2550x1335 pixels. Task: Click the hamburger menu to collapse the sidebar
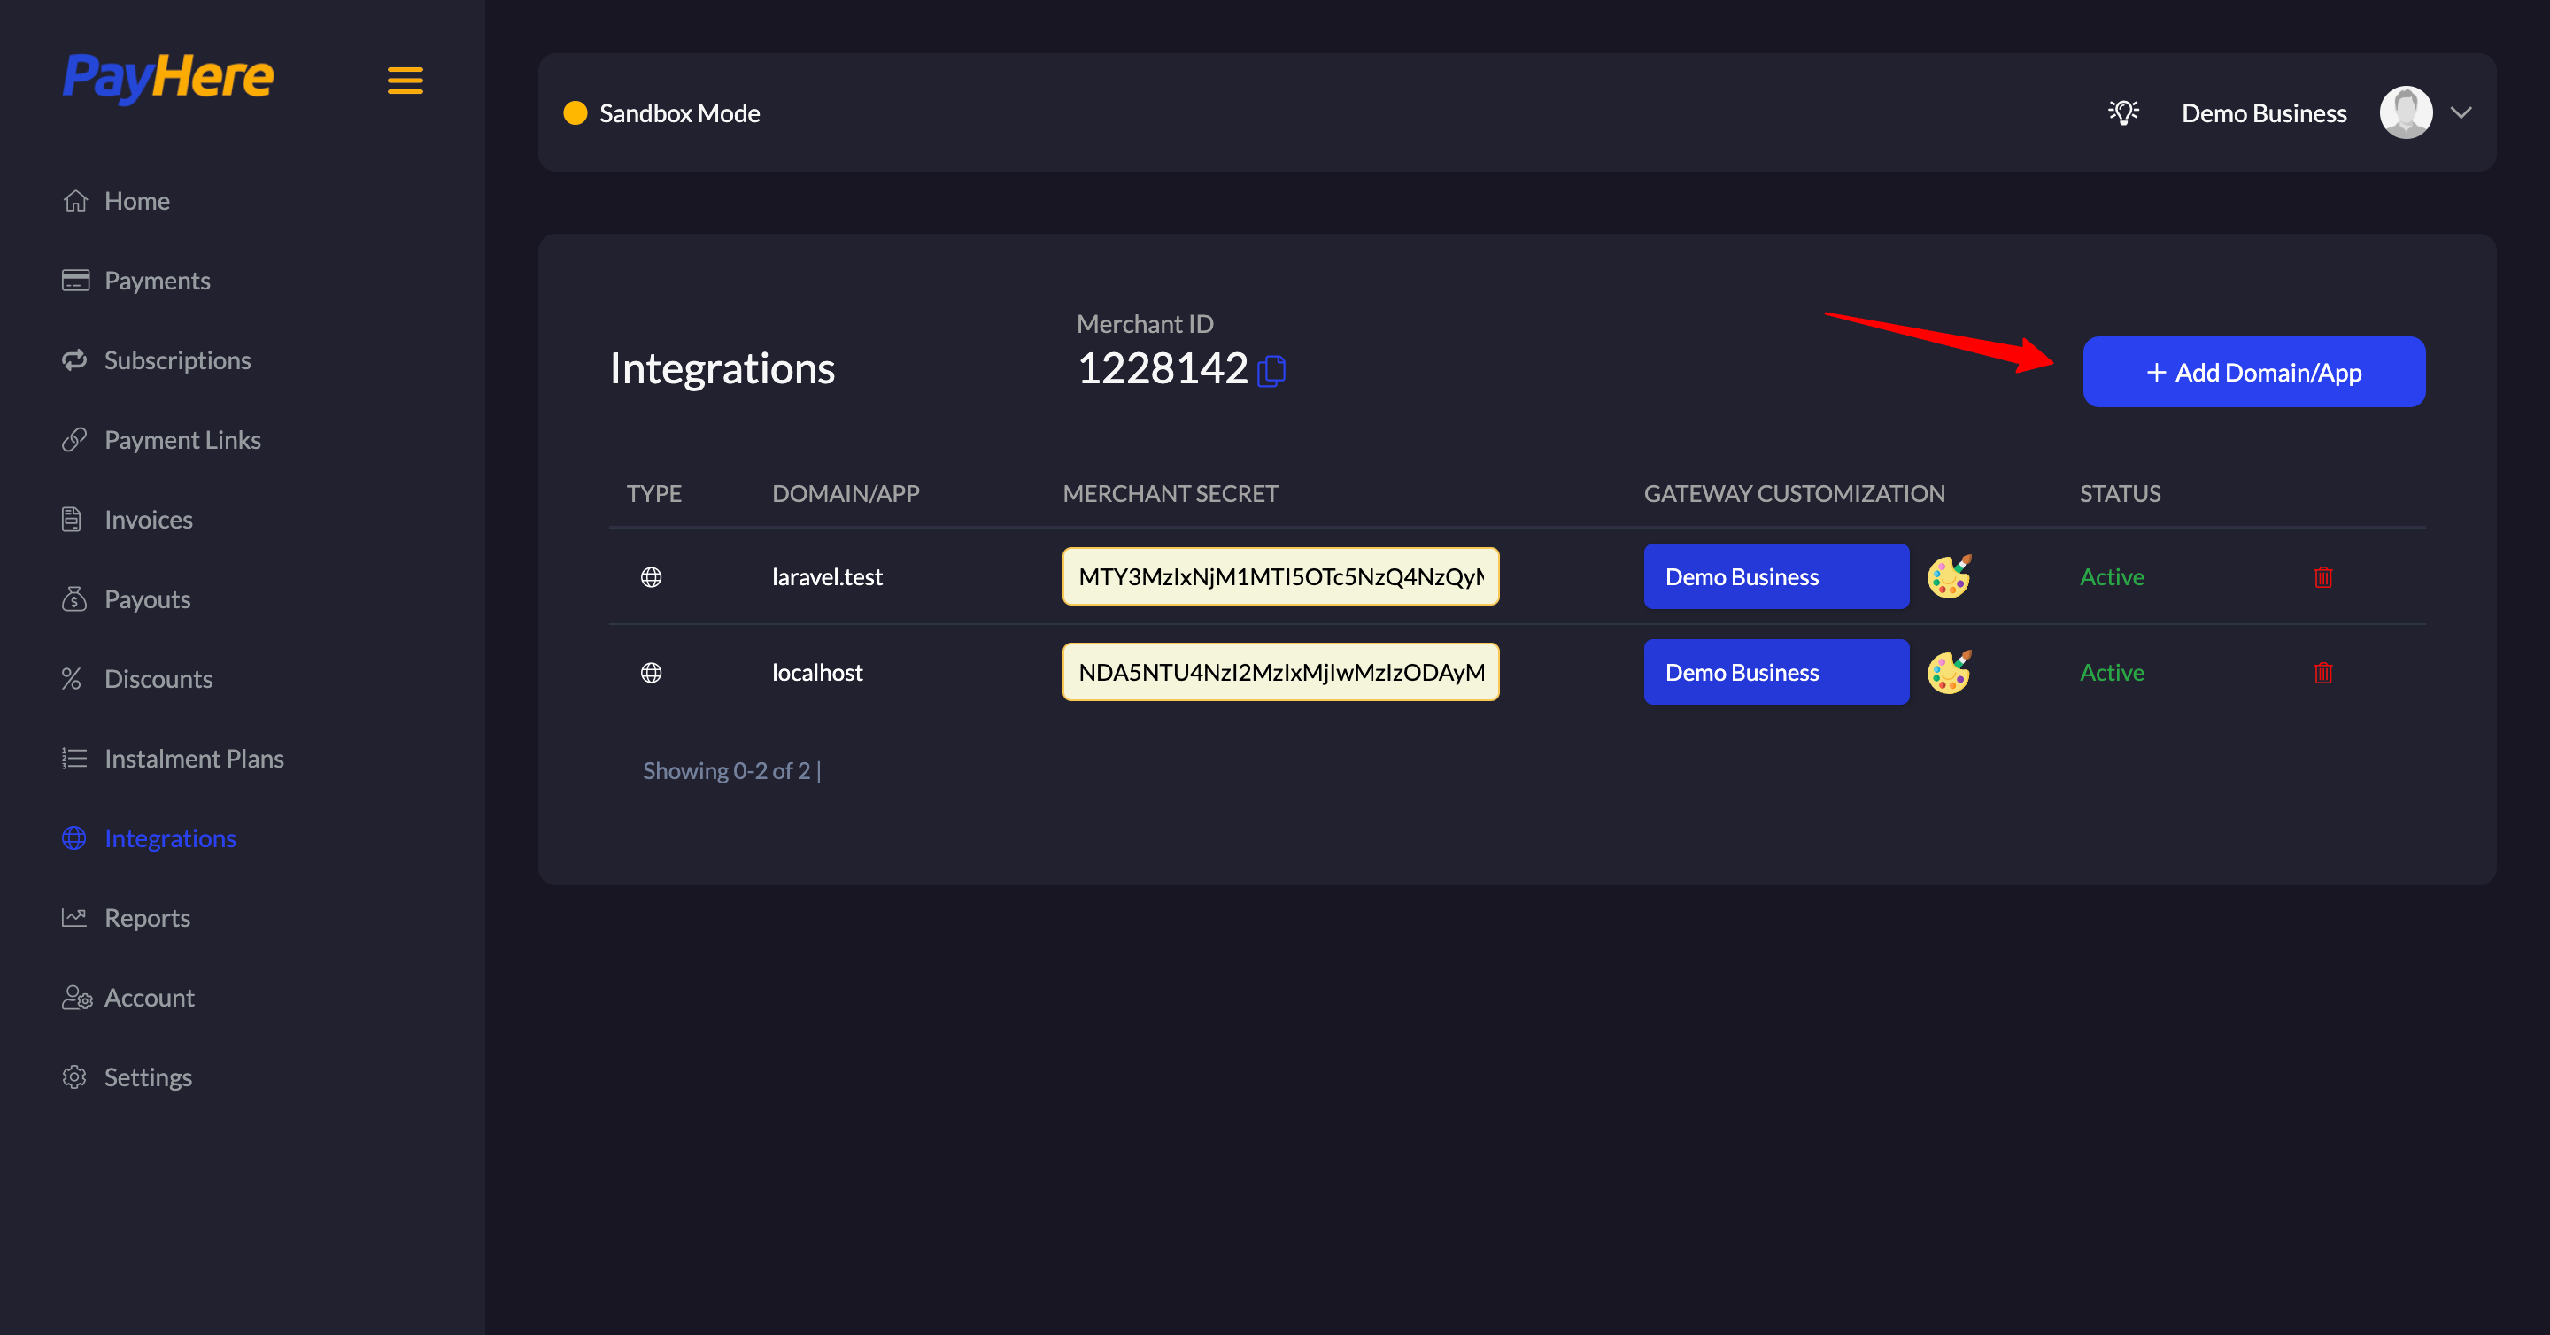point(406,81)
